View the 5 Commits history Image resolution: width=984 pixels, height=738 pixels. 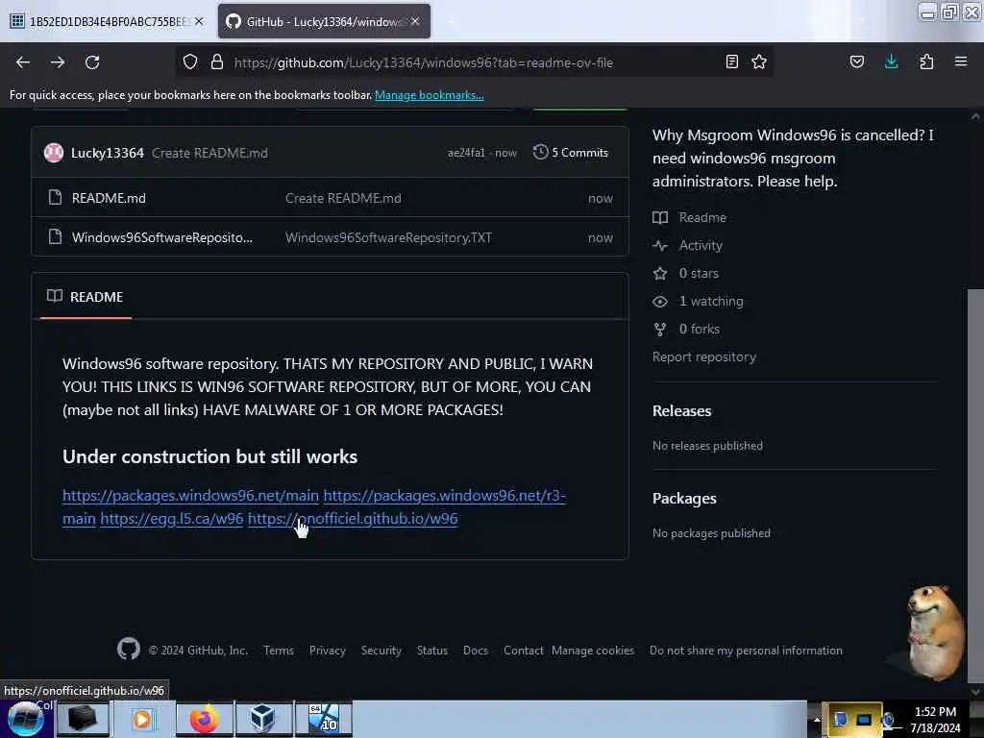click(571, 153)
